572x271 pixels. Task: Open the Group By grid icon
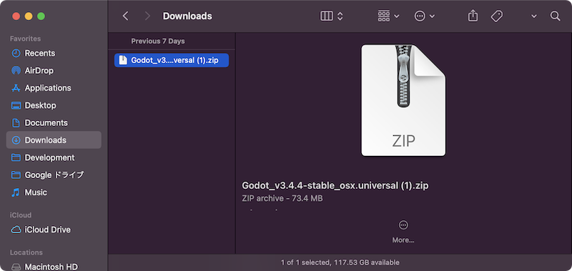(x=384, y=16)
